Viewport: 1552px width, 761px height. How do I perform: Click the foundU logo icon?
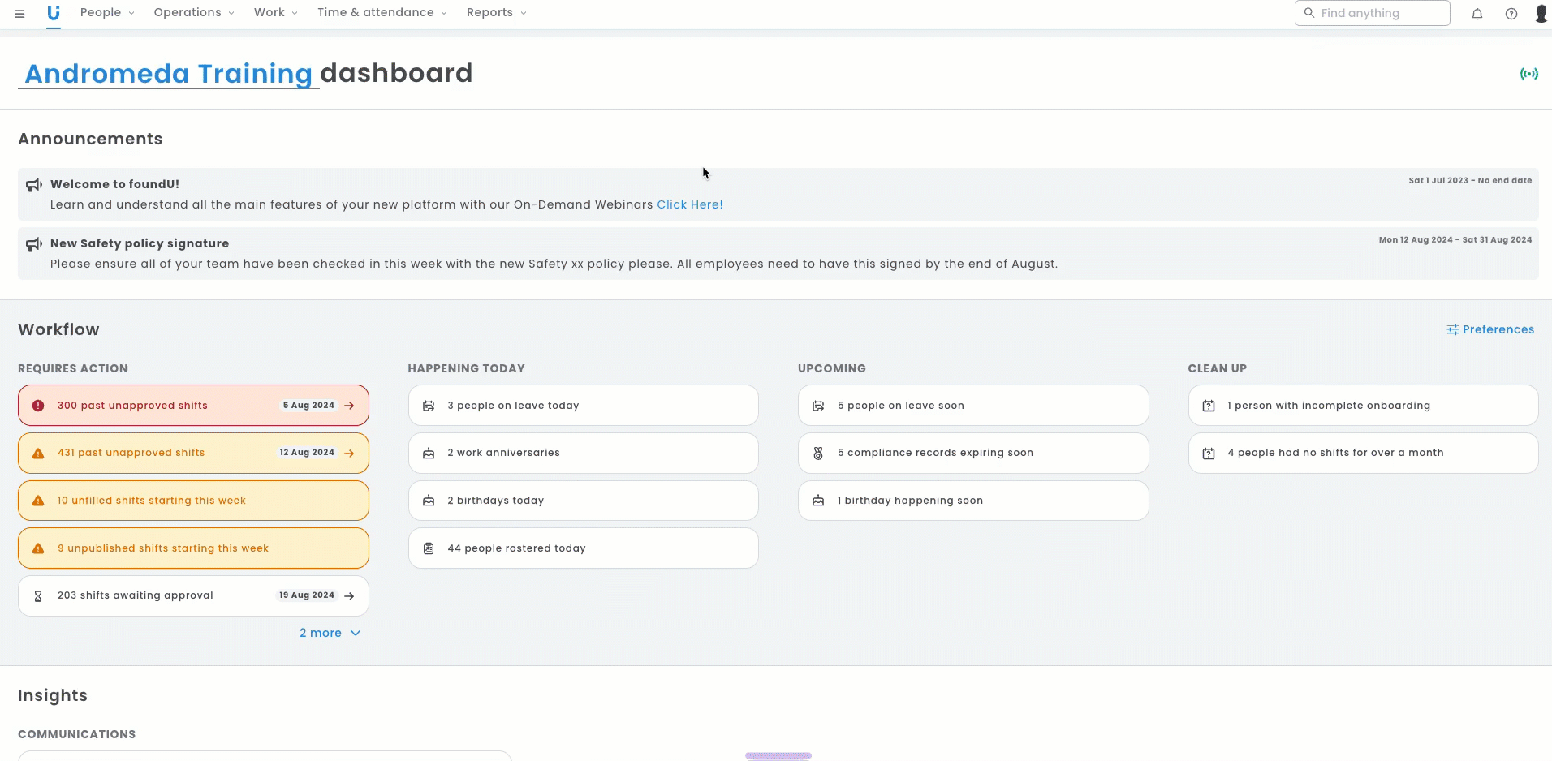tap(54, 13)
